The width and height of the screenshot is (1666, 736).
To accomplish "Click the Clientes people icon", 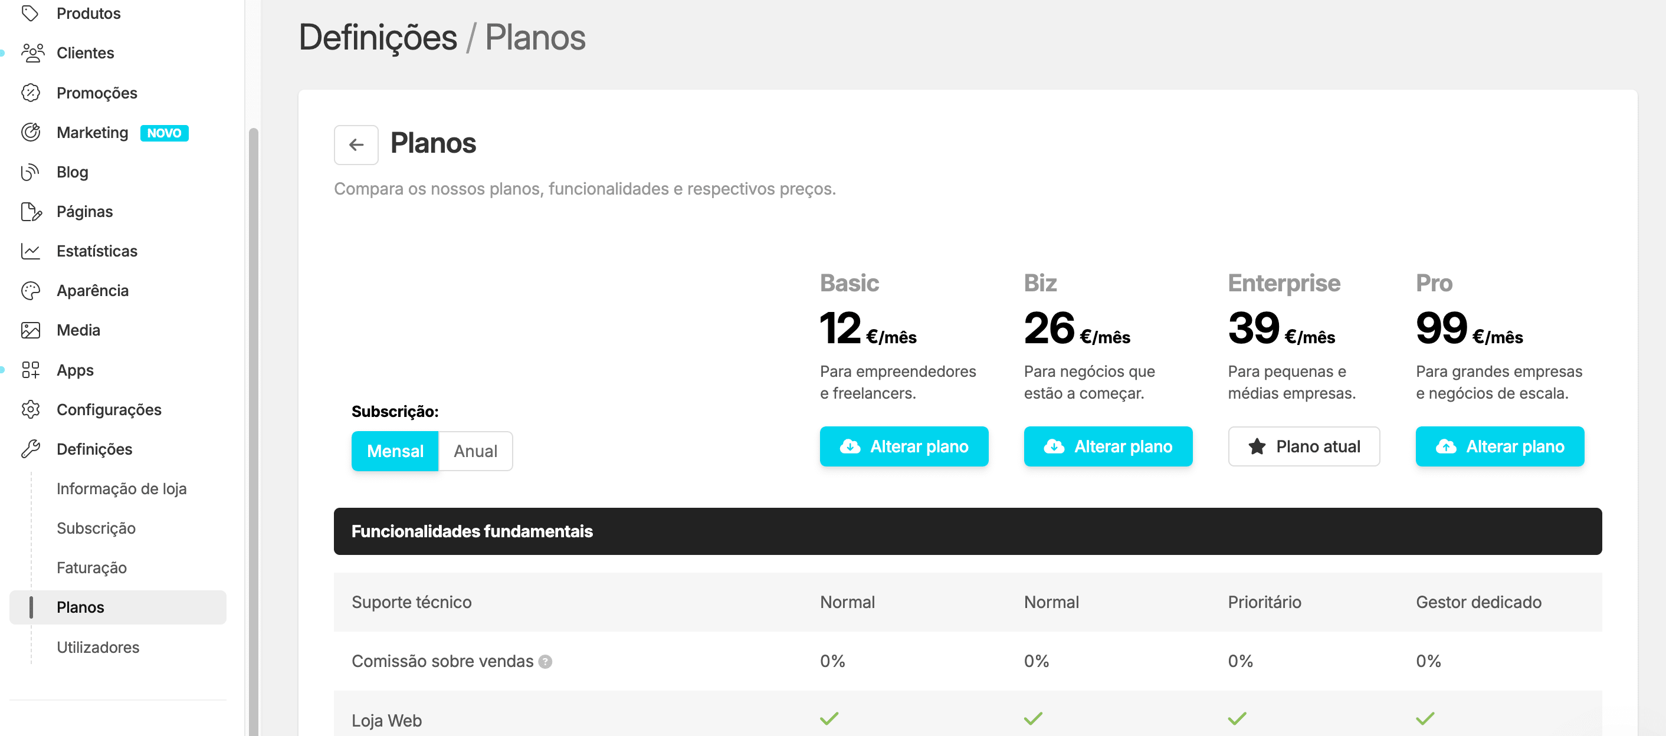I will [32, 53].
